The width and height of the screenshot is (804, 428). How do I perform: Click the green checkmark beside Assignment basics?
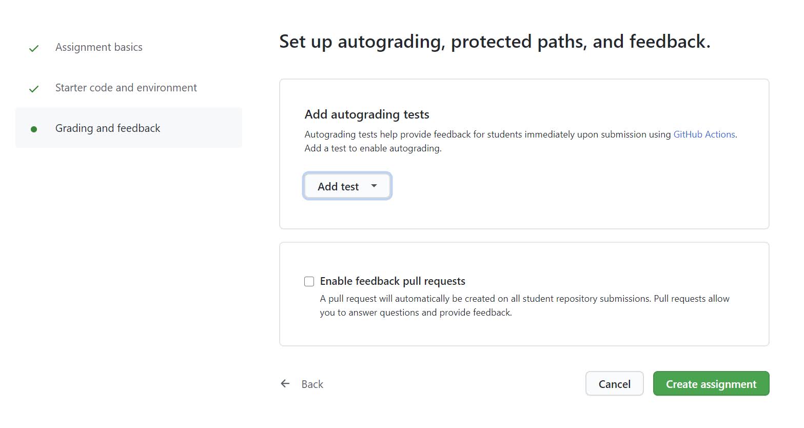tap(34, 48)
